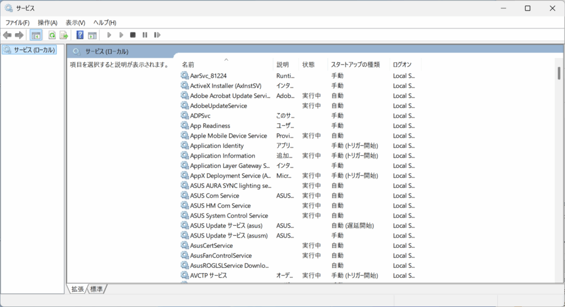
Task: Select the Apple Mobile Device Service row
Action: [228, 136]
